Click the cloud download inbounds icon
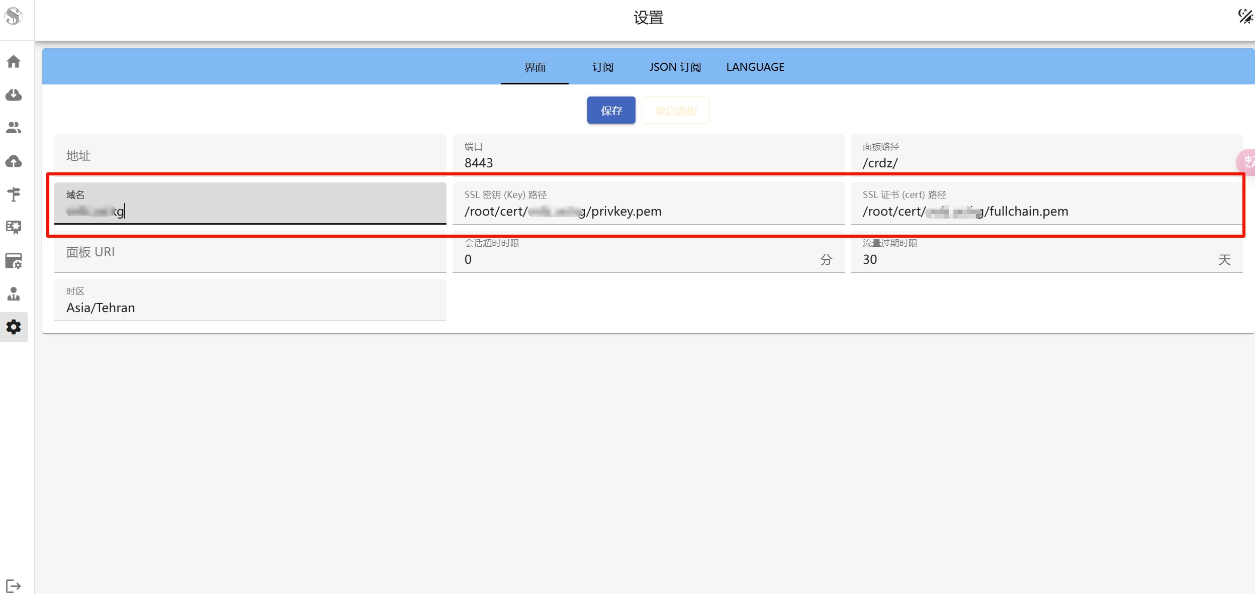Image resolution: width=1255 pixels, height=594 pixels. [14, 94]
